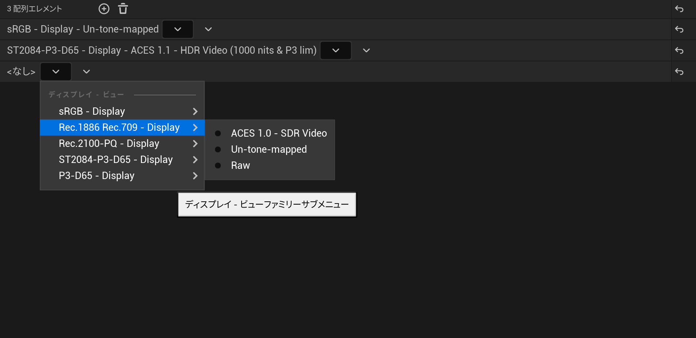
Task: Select the ACES 1.0 - SDR Video option
Action: pyautogui.click(x=278, y=133)
